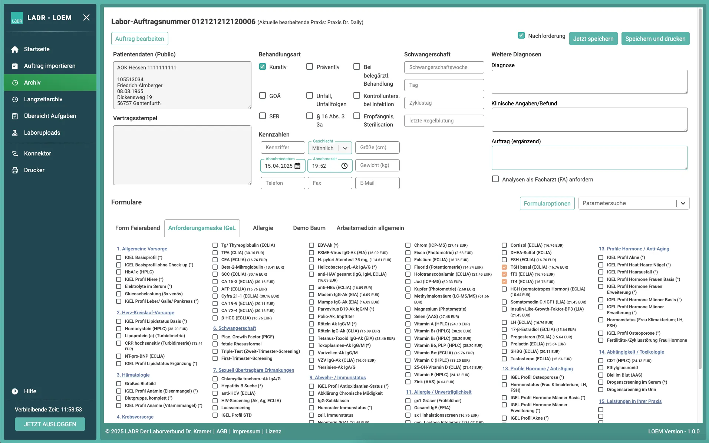This screenshot has height=443, width=709.
Task: Check Analysen als Facharzt anfordern
Action: pos(495,179)
